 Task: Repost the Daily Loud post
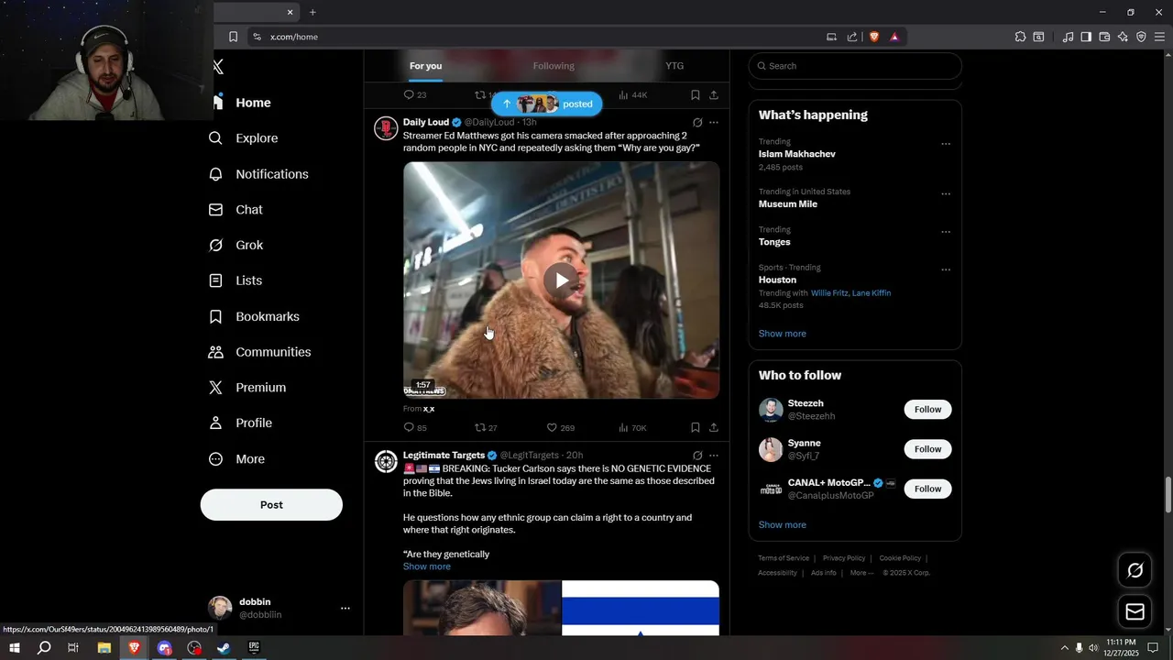(486, 428)
